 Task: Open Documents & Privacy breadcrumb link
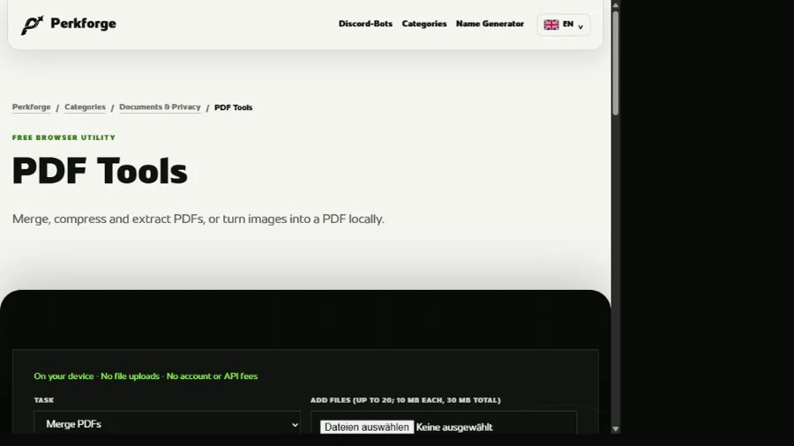(x=160, y=108)
